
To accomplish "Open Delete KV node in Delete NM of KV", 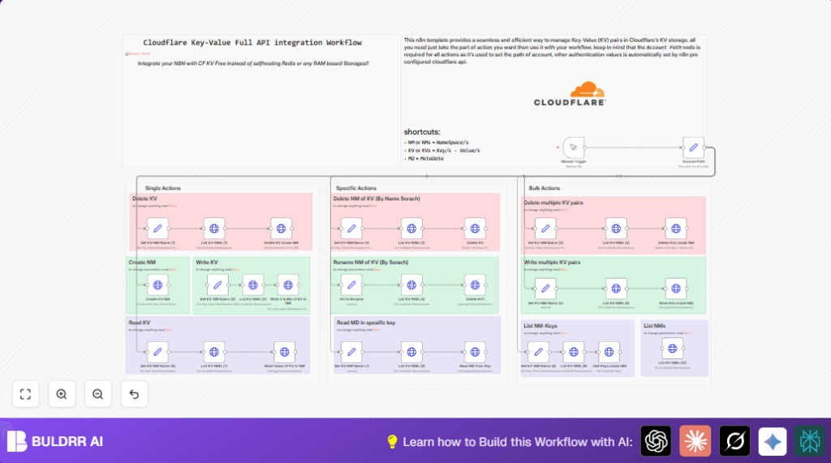I will [475, 229].
